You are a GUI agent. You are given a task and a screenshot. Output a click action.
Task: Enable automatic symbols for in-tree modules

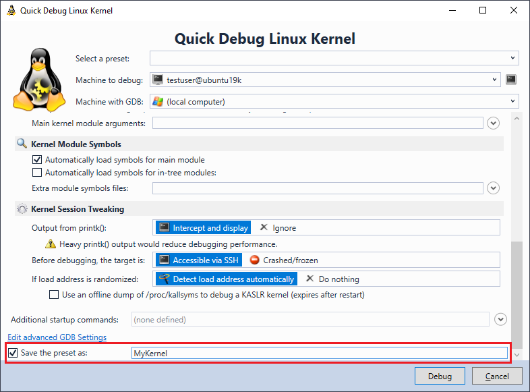click(37, 173)
